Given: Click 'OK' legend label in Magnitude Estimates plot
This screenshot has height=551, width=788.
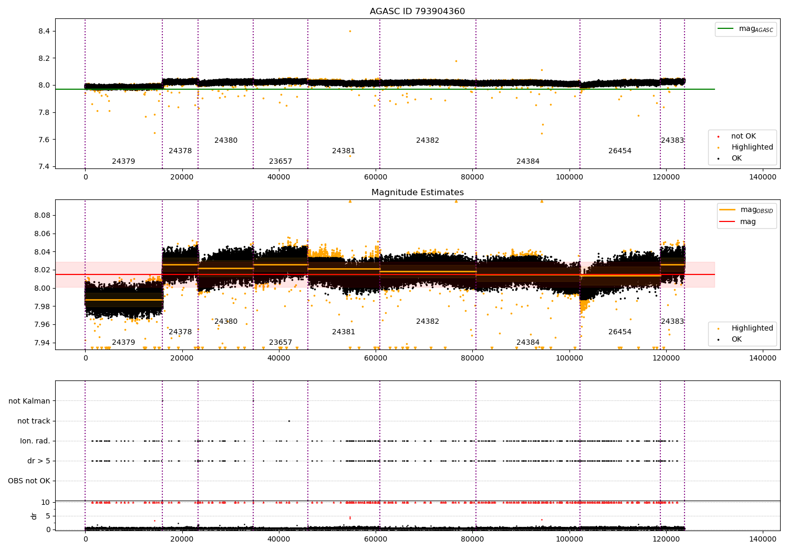Looking at the screenshot, I should pyautogui.click(x=737, y=339).
